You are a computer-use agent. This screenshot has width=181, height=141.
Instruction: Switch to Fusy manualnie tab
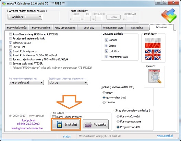(41, 27)
